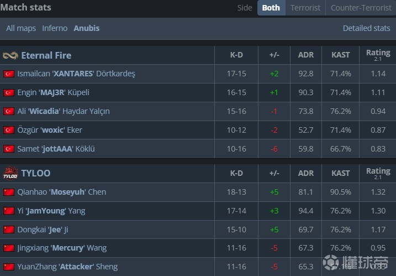Click the Chinese flag beside Moseyuh

click(8, 192)
